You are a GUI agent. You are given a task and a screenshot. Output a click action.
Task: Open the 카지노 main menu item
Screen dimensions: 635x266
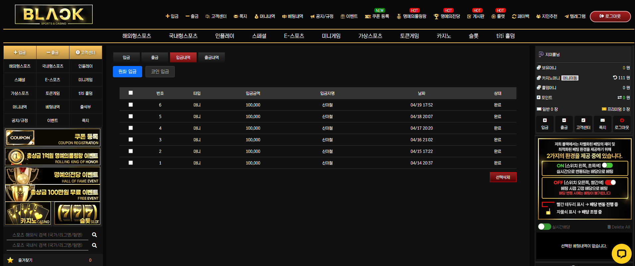pyautogui.click(x=444, y=36)
